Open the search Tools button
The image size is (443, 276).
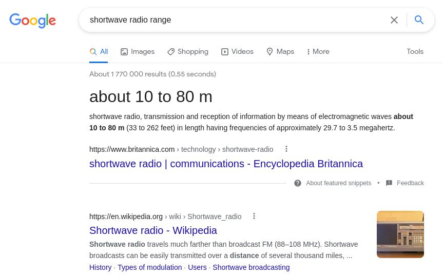[415, 52]
